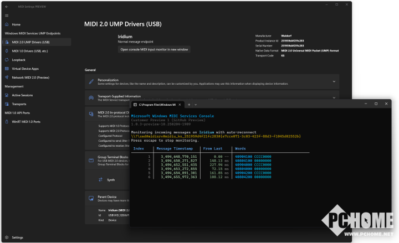The width and height of the screenshot is (399, 243).
Task: Click the back arrow in MIDI Settings
Action: (7, 7)
